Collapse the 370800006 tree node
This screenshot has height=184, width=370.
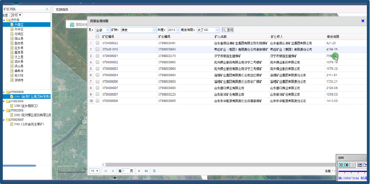click(x=4, y=92)
